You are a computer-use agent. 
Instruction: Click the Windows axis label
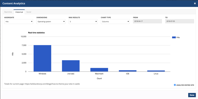(42, 74)
